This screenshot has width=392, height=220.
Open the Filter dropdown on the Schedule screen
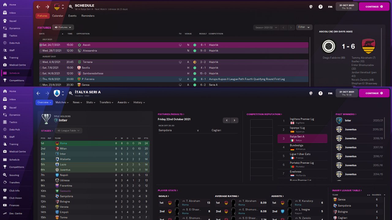pyautogui.click(x=304, y=27)
